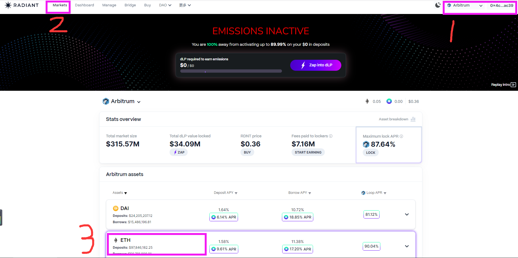Click the $0.36 price text
Image resolution: width=518 pixels, height=258 pixels.
pyautogui.click(x=414, y=101)
